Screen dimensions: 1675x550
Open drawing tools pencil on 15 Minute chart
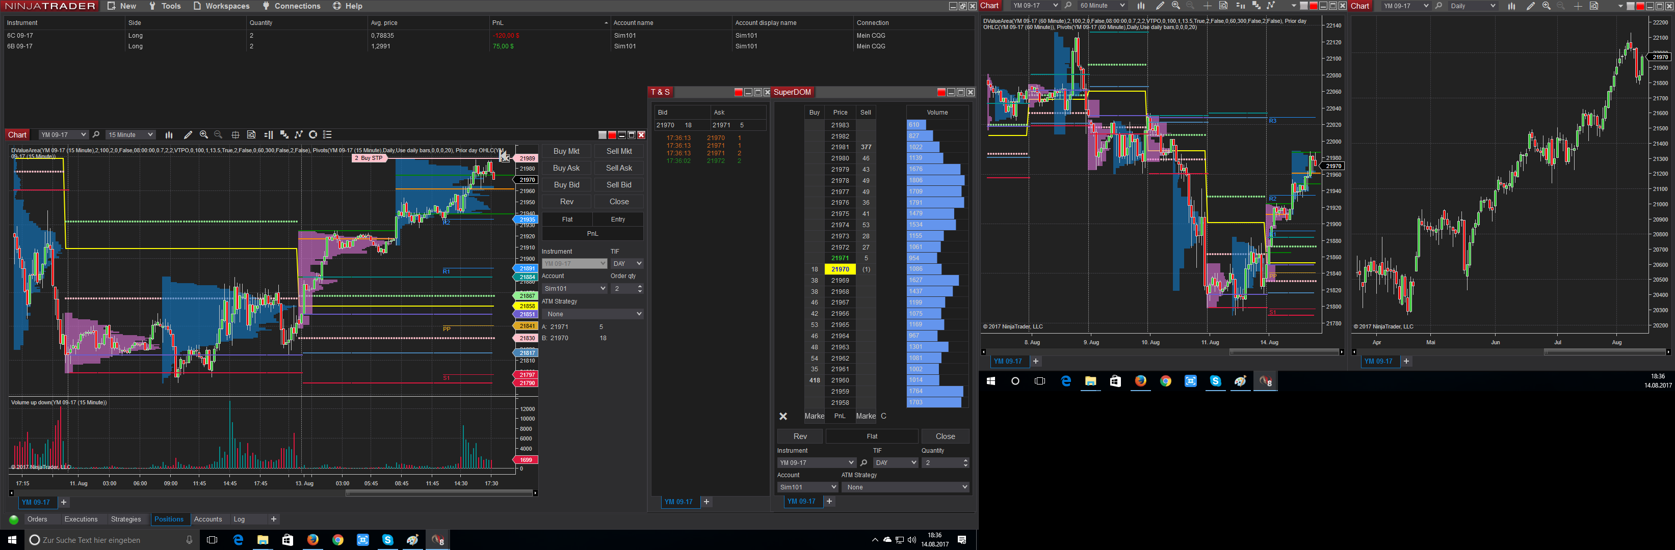[188, 135]
